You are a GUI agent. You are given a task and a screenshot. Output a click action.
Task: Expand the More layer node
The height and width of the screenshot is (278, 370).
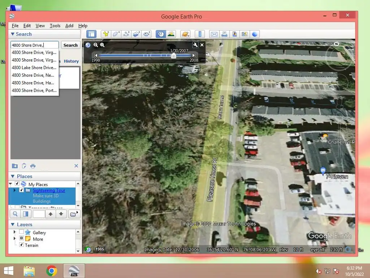(x=14, y=238)
